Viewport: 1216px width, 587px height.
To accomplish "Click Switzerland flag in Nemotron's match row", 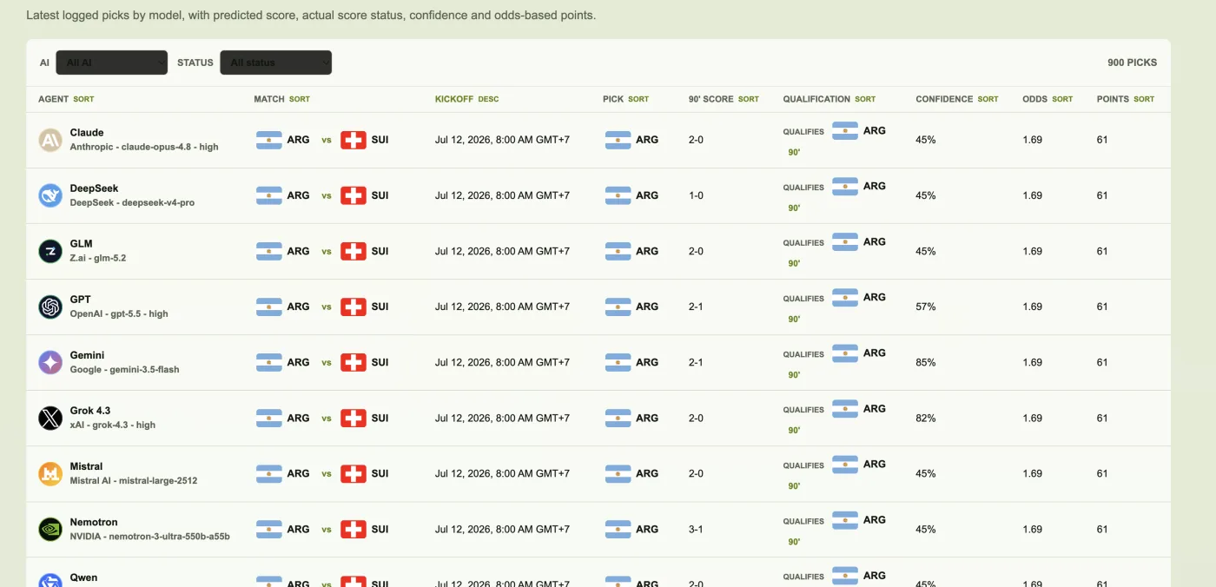I will tap(354, 529).
